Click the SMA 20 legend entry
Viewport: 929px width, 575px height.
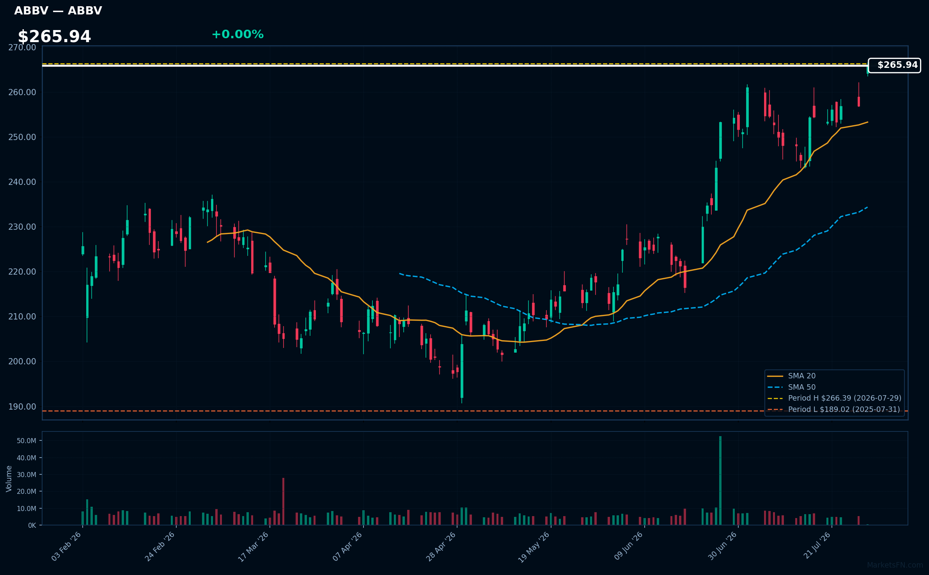coord(791,376)
